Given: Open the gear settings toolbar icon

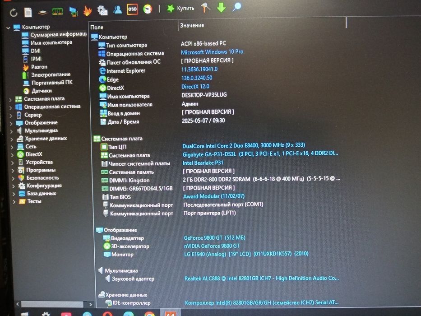Looking at the screenshot, I should 102,10.
